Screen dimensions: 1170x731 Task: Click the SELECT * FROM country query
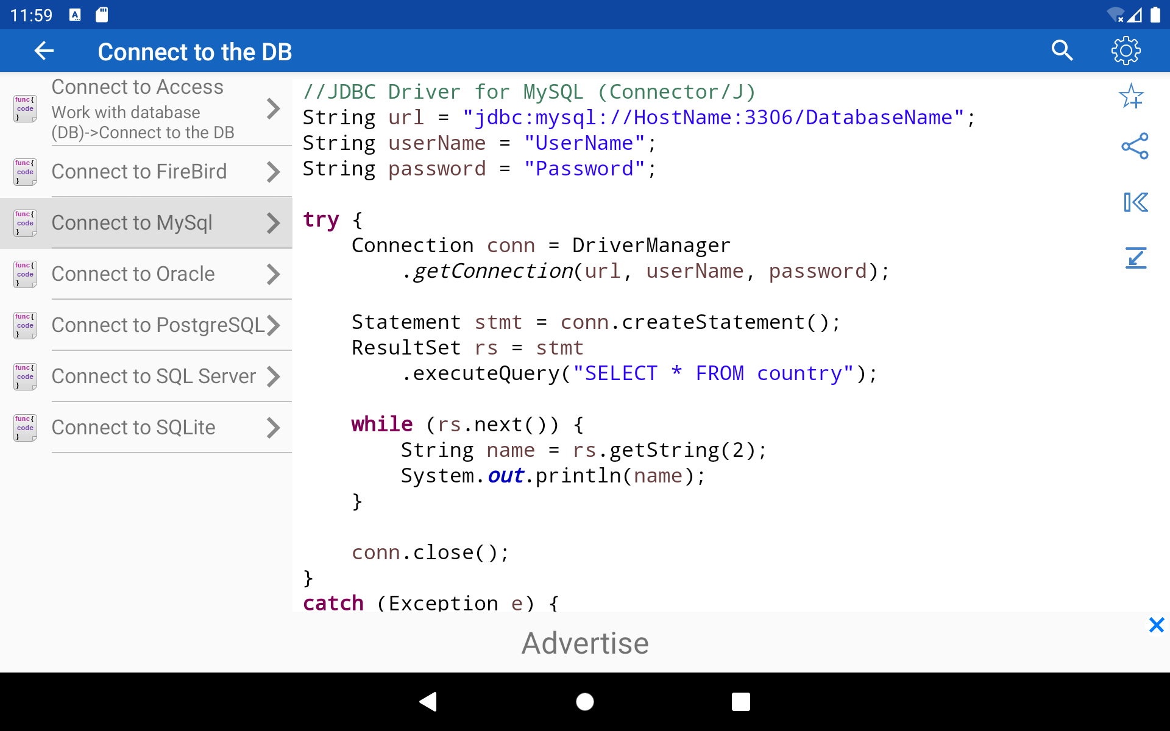[x=713, y=373]
